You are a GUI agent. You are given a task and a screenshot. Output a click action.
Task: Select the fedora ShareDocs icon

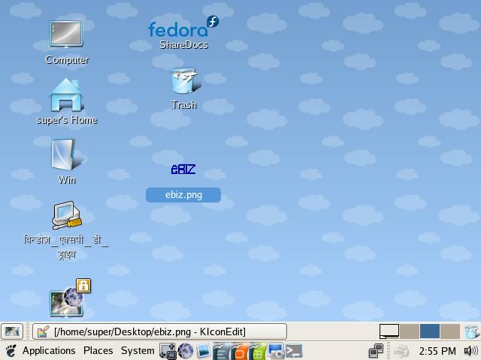click(183, 28)
